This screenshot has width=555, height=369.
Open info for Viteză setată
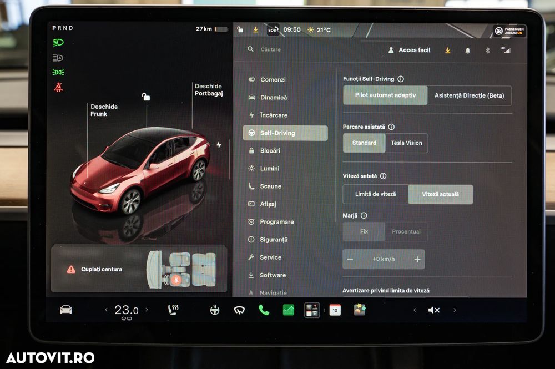383,176
